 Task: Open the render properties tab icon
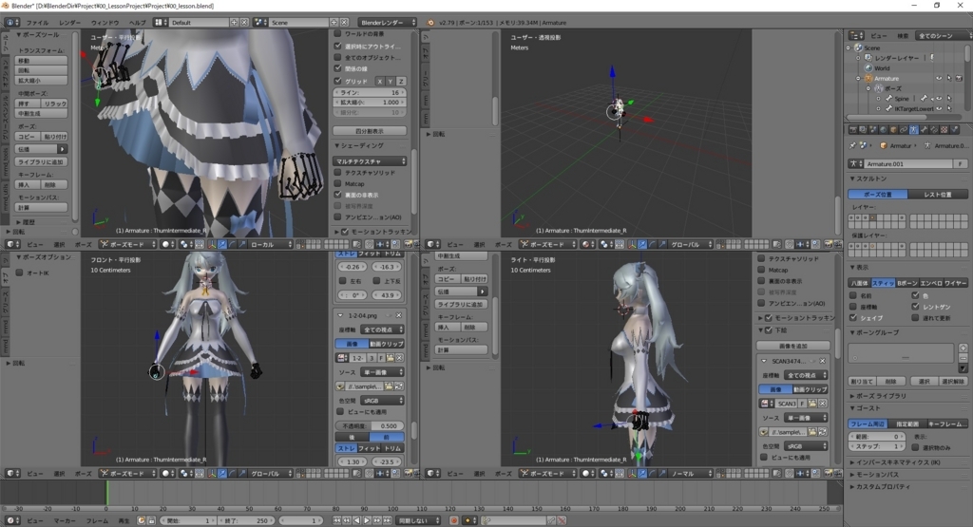[853, 129]
